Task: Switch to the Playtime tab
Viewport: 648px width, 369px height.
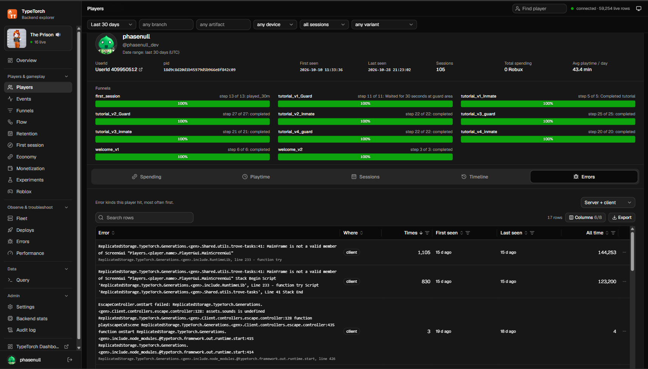Action: tap(256, 177)
